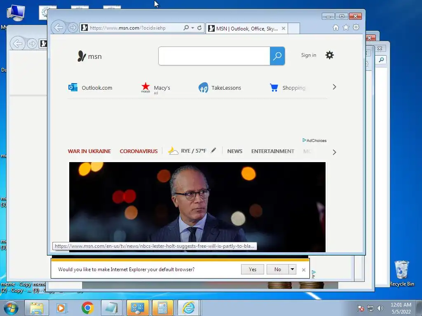Click forward arrow in front IE window
Screen dimensions: 422x316
coord(73,28)
